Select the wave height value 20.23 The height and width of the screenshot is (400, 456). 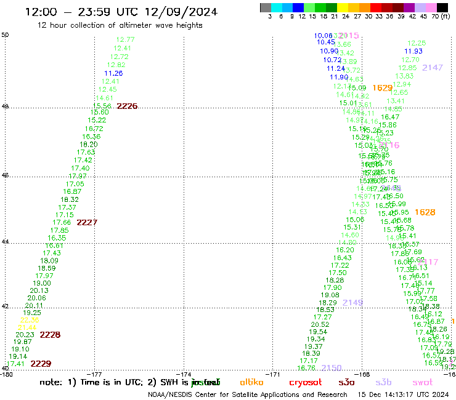pos(25,335)
